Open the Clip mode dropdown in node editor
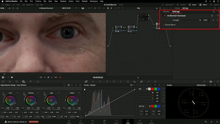 [x=139, y=8]
